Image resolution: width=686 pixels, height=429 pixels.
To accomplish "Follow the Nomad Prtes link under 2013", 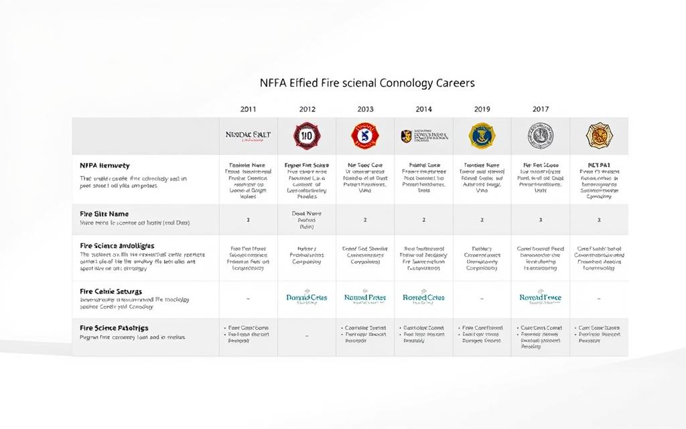I will (364, 297).
